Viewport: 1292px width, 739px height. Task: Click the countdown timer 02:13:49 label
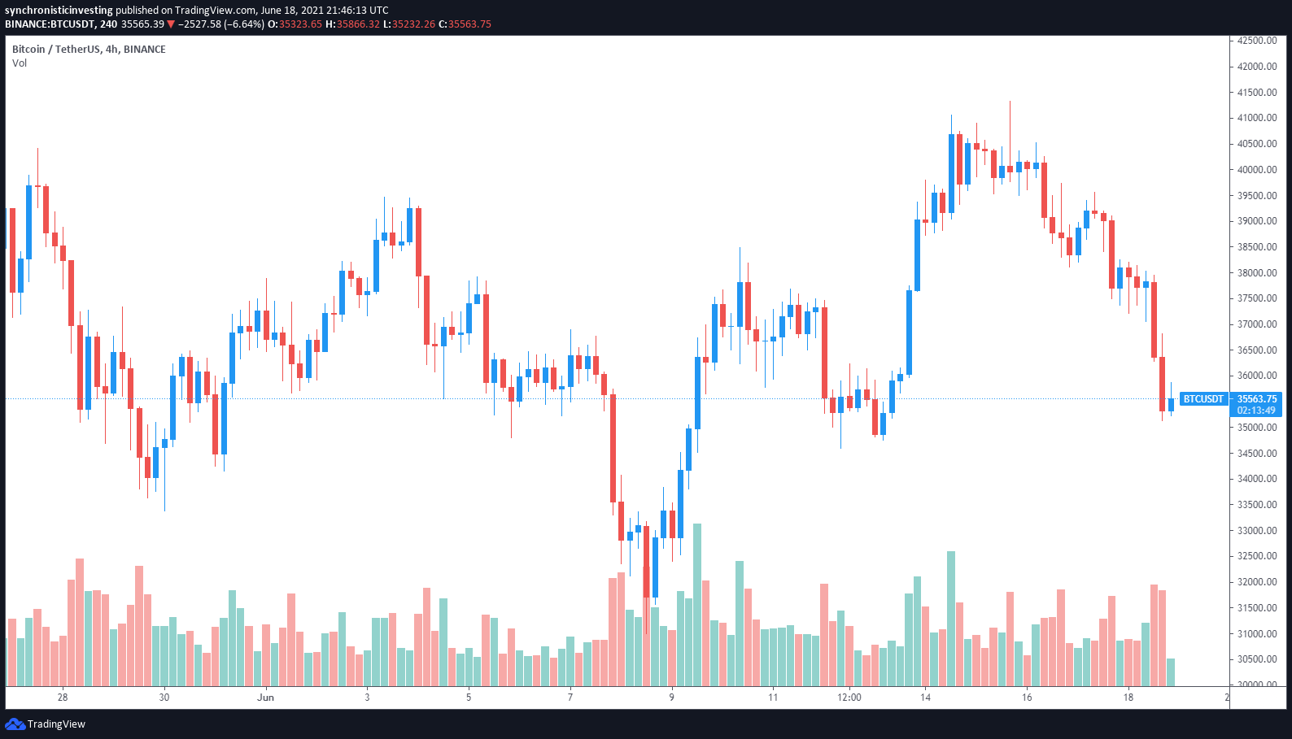coord(1257,411)
